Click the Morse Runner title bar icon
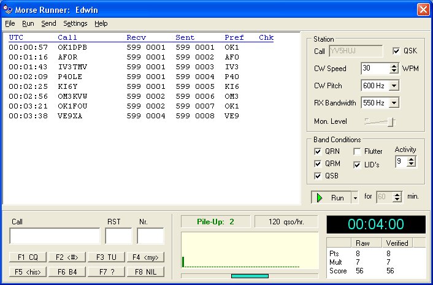 click(7, 10)
